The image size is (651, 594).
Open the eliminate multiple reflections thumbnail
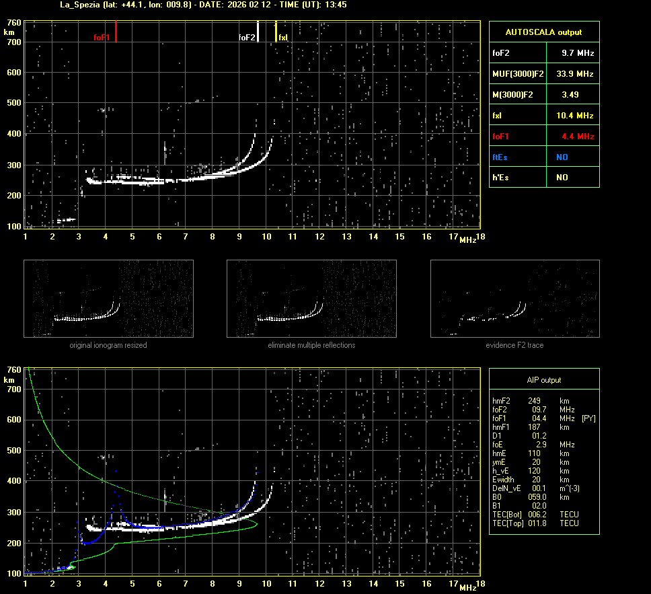[311, 298]
